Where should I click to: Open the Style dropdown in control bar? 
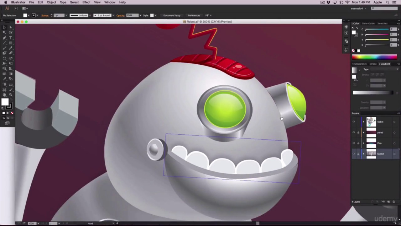[x=156, y=15]
